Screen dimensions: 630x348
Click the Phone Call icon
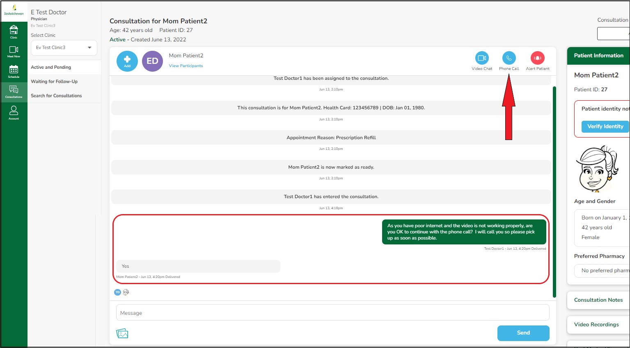pyautogui.click(x=509, y=58)
